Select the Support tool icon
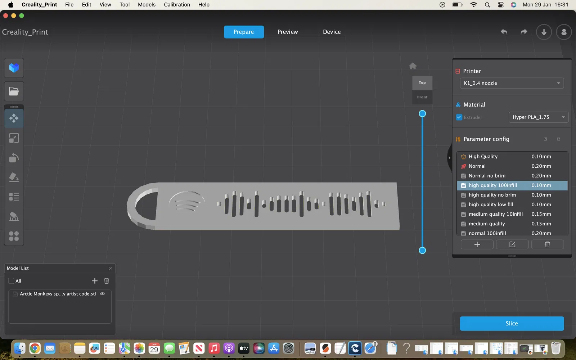Viewport: 576px width, 360px height. [x=14, y=216]
